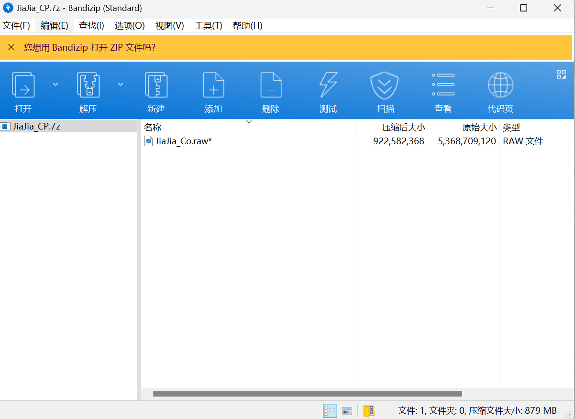
Task: Expand the dropdown arrow next to 打开
Action: pos(55,85)
